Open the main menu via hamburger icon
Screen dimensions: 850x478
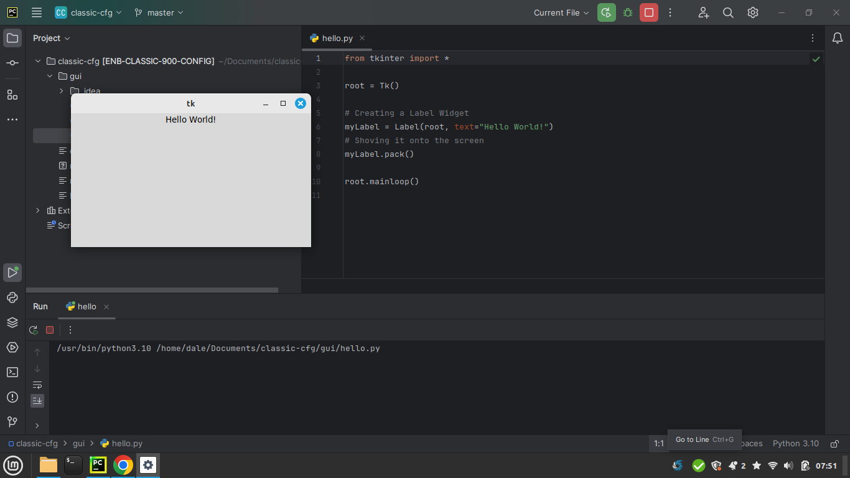35,12
